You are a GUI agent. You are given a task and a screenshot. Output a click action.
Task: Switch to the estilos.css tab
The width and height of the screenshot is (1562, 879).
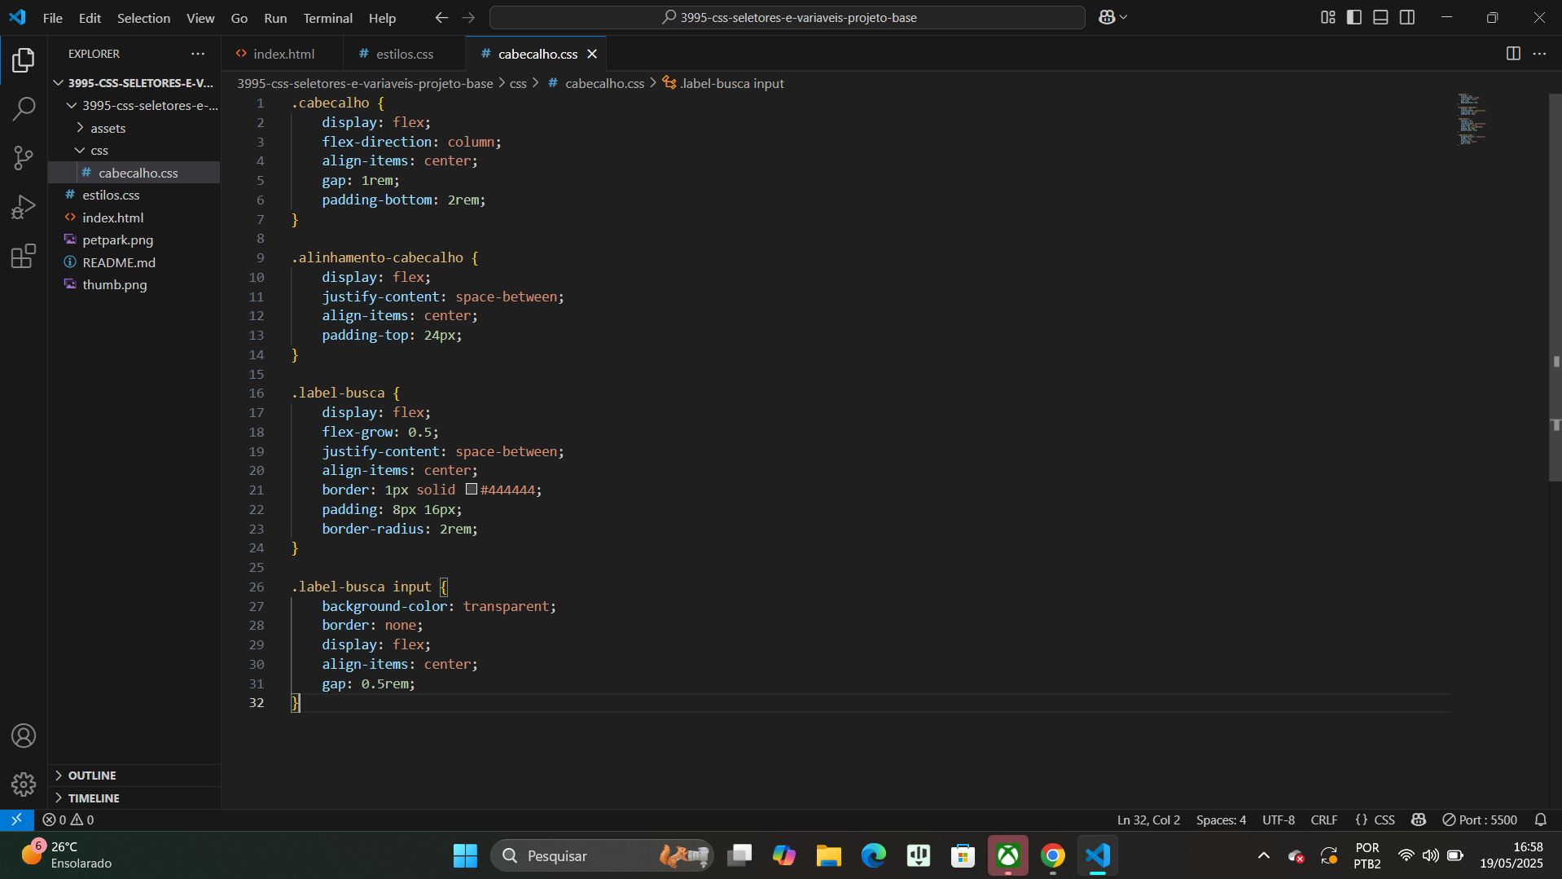(404, 54)
